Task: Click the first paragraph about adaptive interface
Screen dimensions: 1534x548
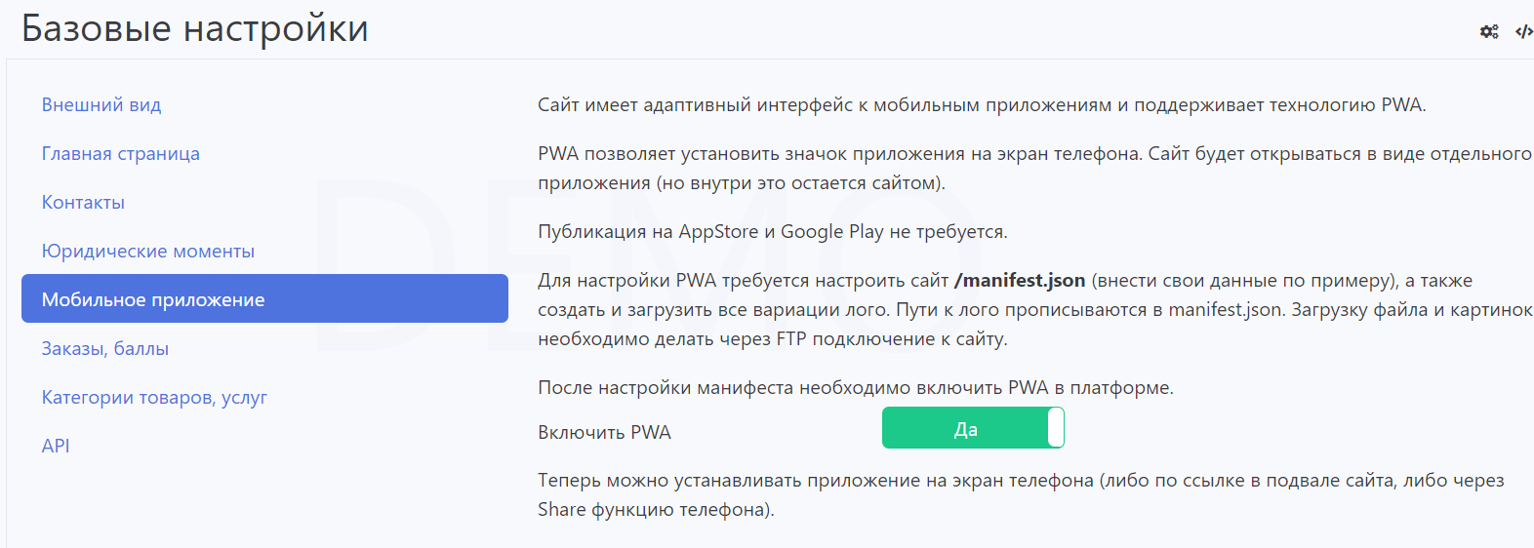Action: pos(981,104)
